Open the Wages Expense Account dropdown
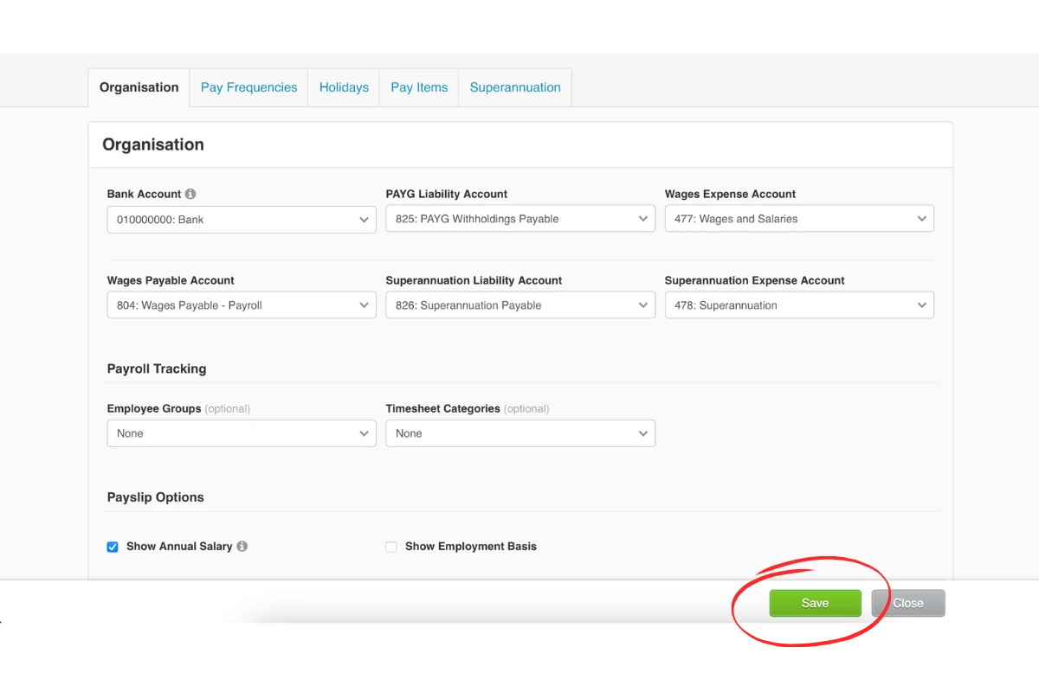This screenshot has width=1039, height=692. click(799, 219)
